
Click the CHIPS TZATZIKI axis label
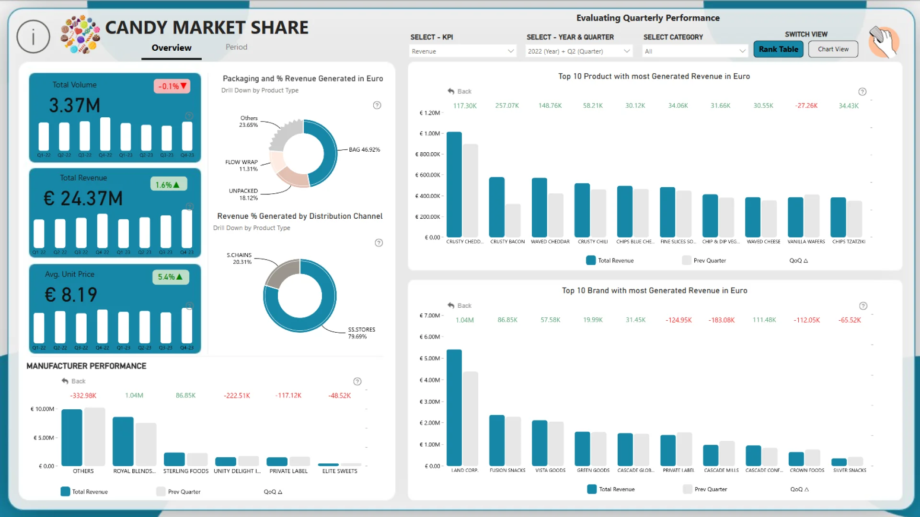849,242
